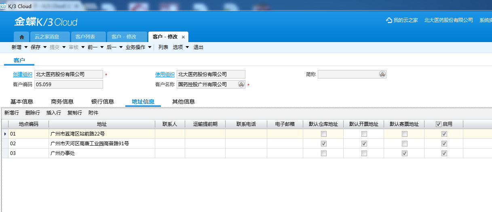Select address cell 广州市天河区高唐工业园高普路91号
The width and height of the screenshot is (492, 212).
point(102,144)
